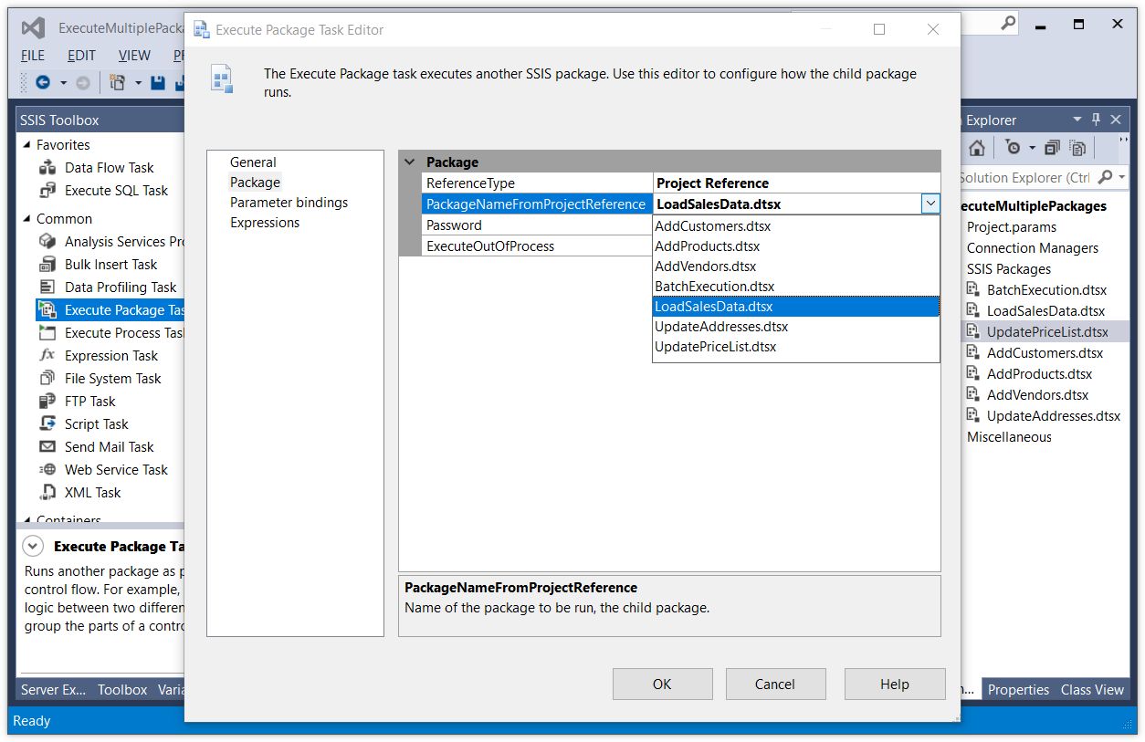Click the Execute SQL Task icon

[47, 191]
